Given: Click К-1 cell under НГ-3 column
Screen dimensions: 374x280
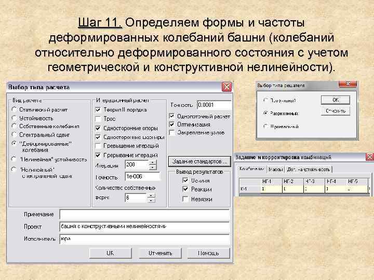Looking at the screenshot, I should pyautogui.click(x=314, y=189).
